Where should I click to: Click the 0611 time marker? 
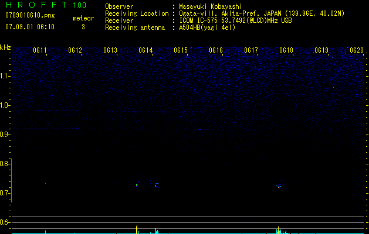coord(40,50)
